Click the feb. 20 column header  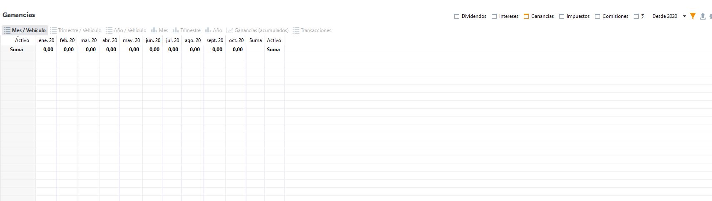coord(67,40)
